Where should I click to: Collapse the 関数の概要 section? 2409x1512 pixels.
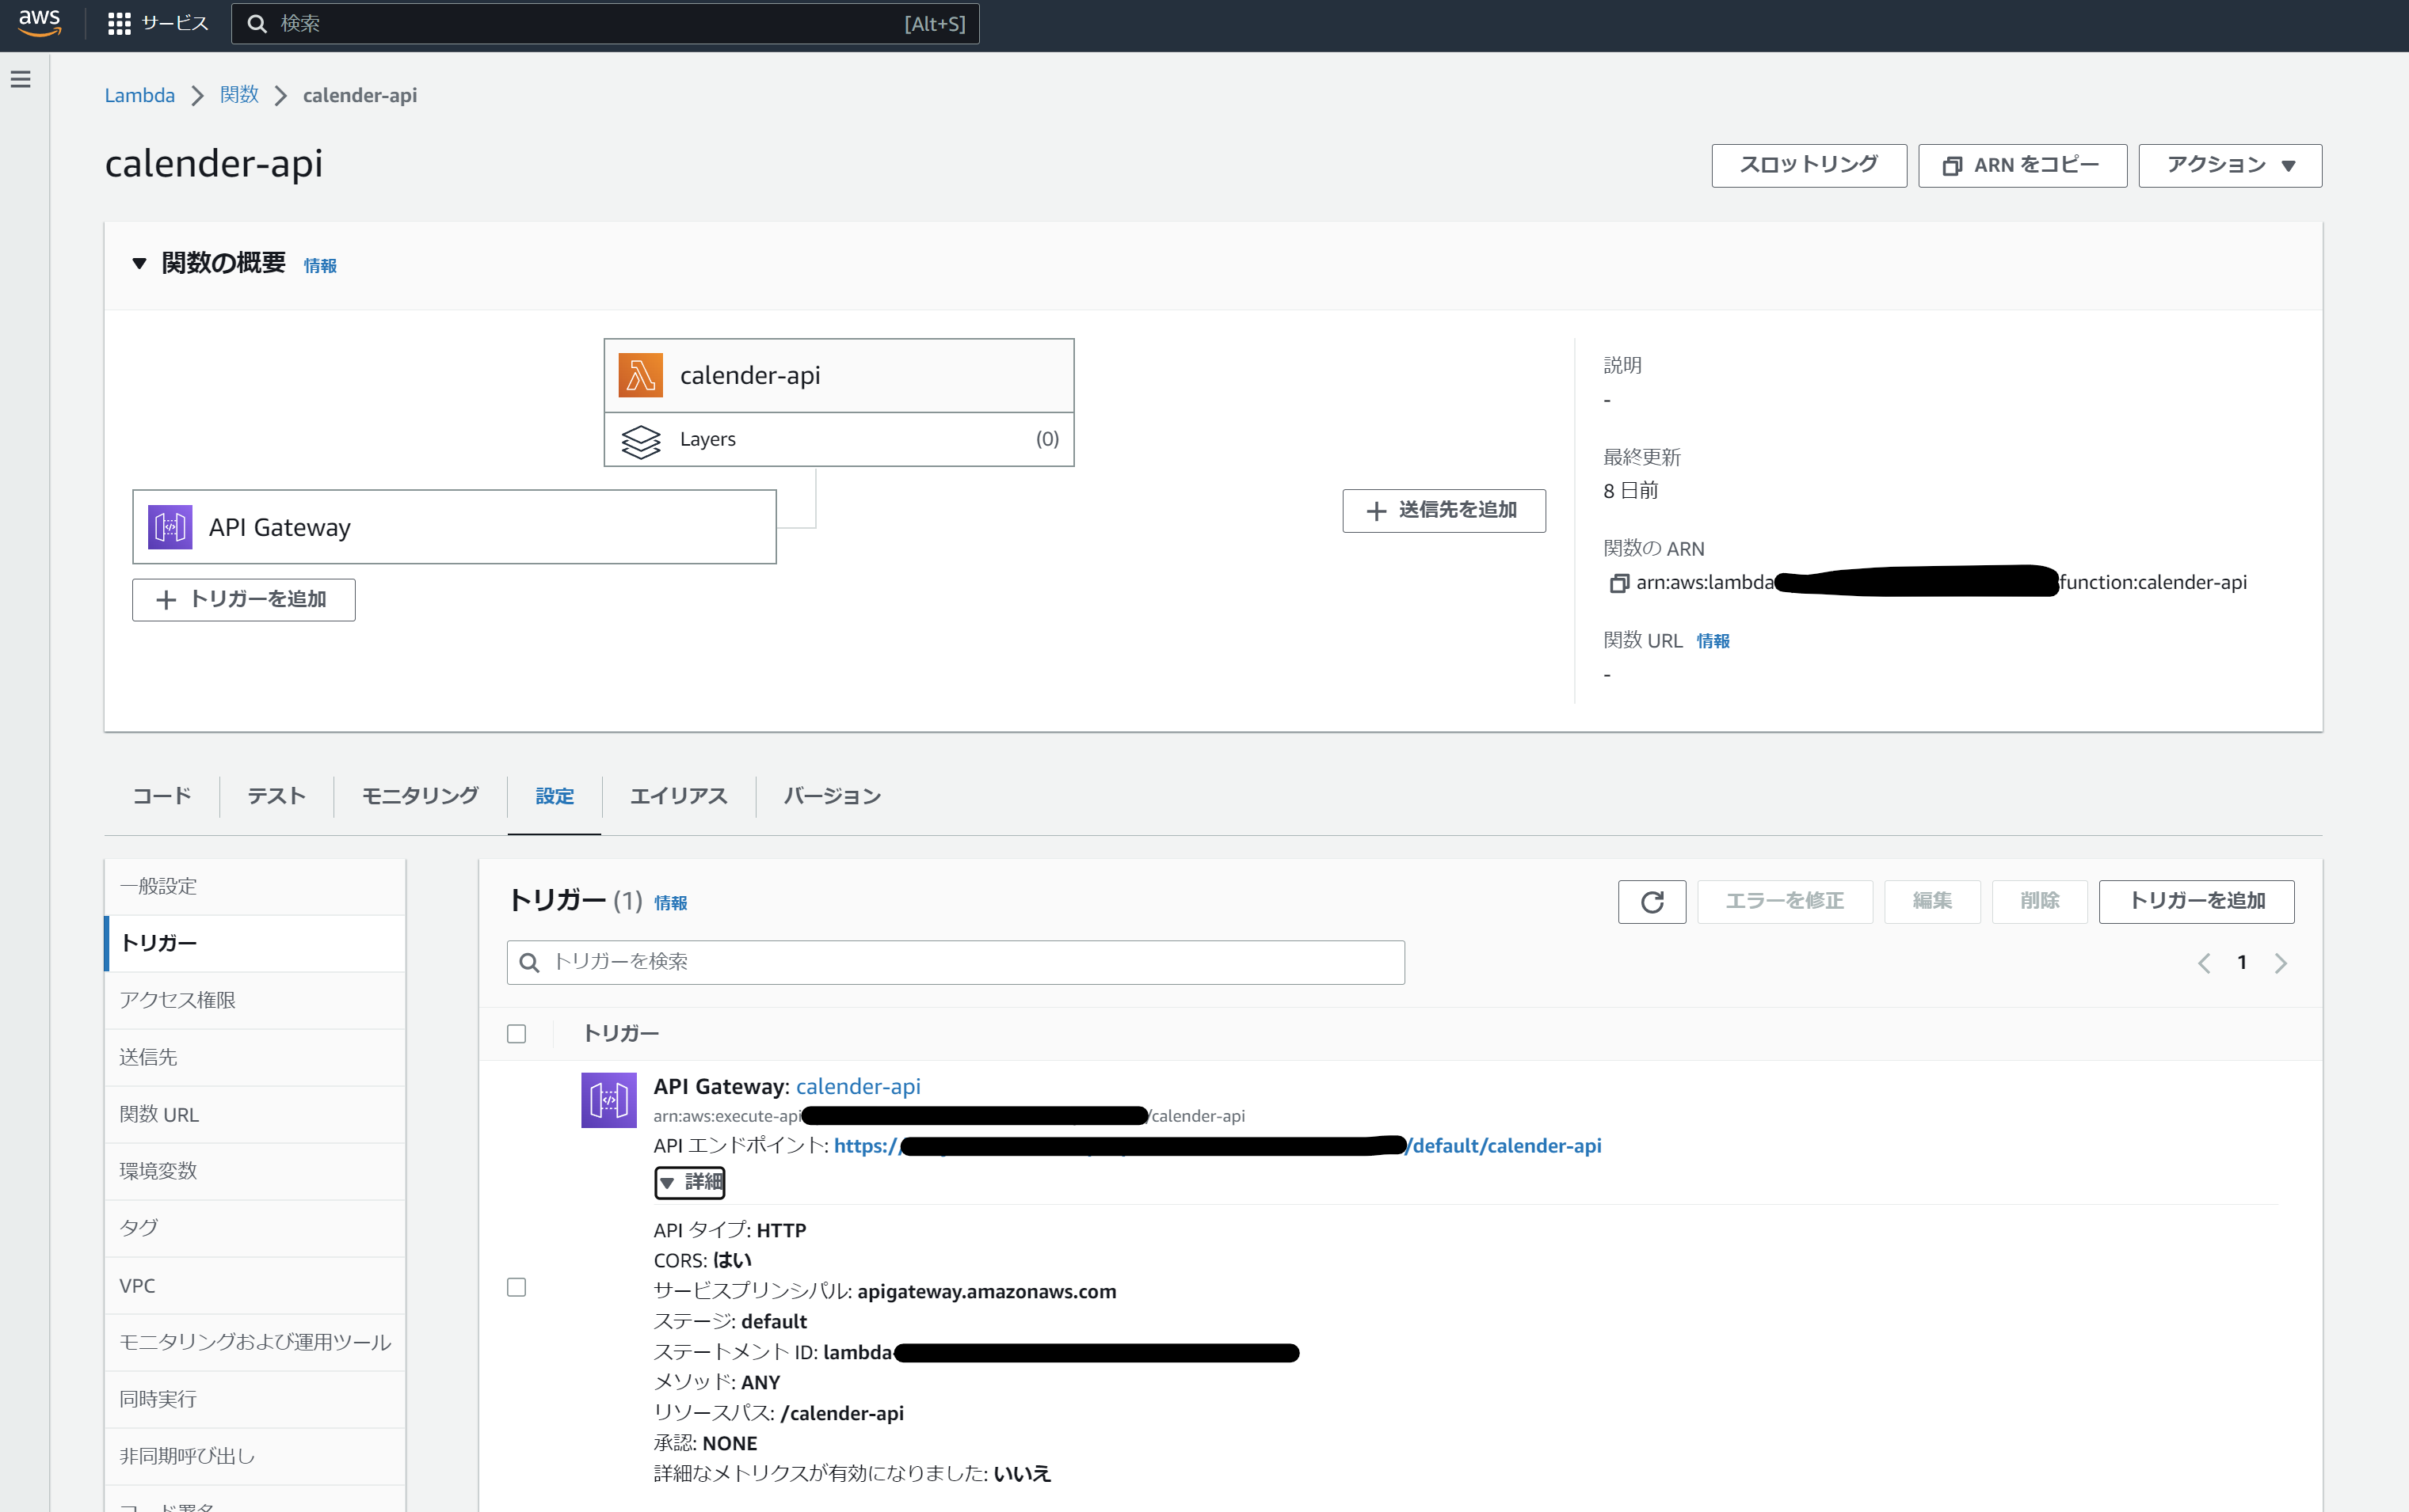coord(139,263)
